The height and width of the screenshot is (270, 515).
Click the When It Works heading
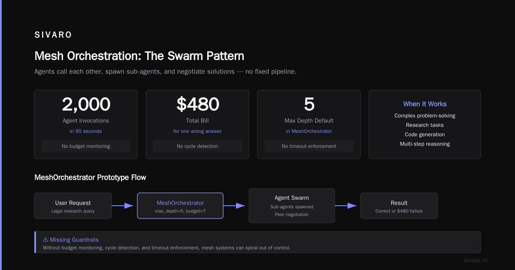[425, 104]
